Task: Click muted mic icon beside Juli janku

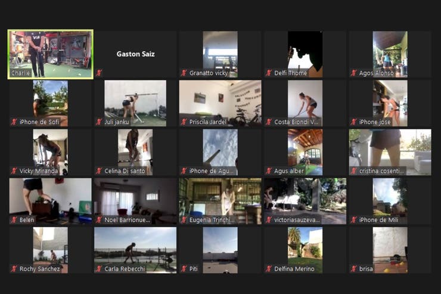Action: (99, 122)
